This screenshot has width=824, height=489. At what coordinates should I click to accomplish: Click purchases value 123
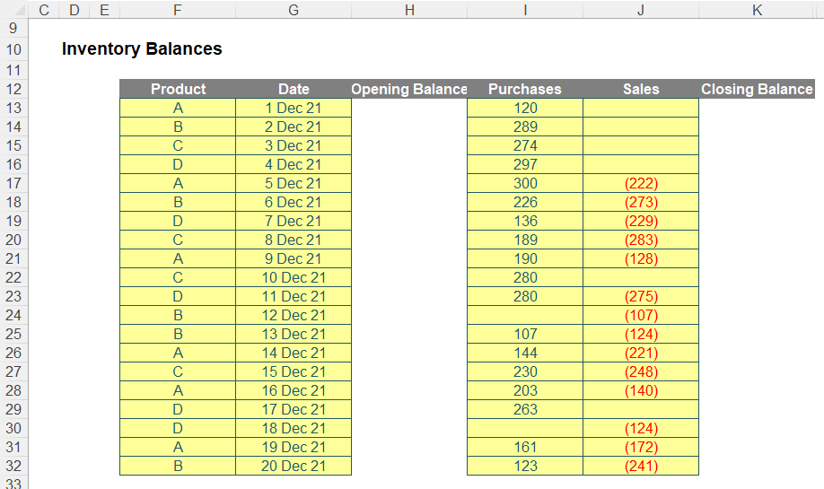coord(525,466)
